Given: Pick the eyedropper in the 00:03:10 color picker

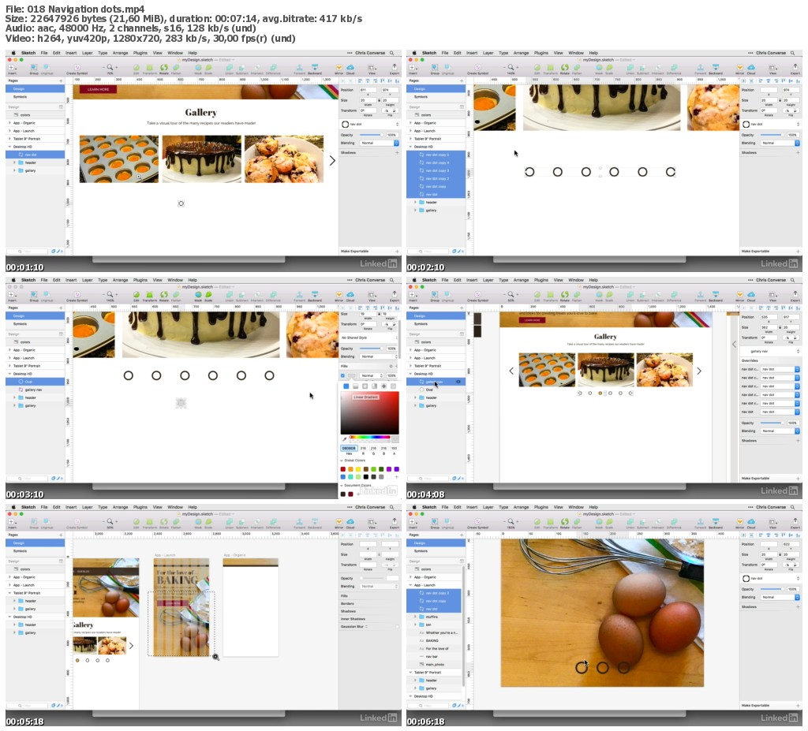Looking at the screenshot, I should coord(345,439).
